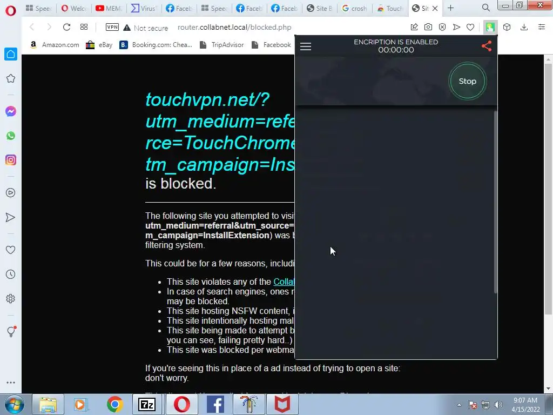Viewport: 553px width, 415px height.
Task: Open sidebar setup three-dots menu
Action: (x=11, y=383)
